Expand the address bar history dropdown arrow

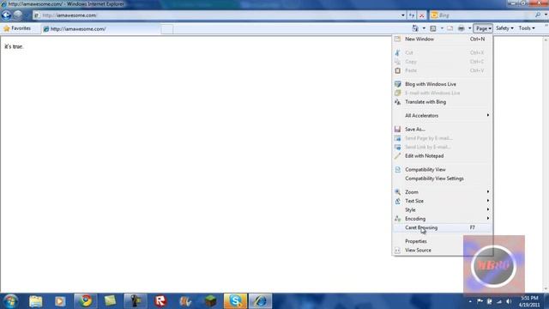[402, 15]
